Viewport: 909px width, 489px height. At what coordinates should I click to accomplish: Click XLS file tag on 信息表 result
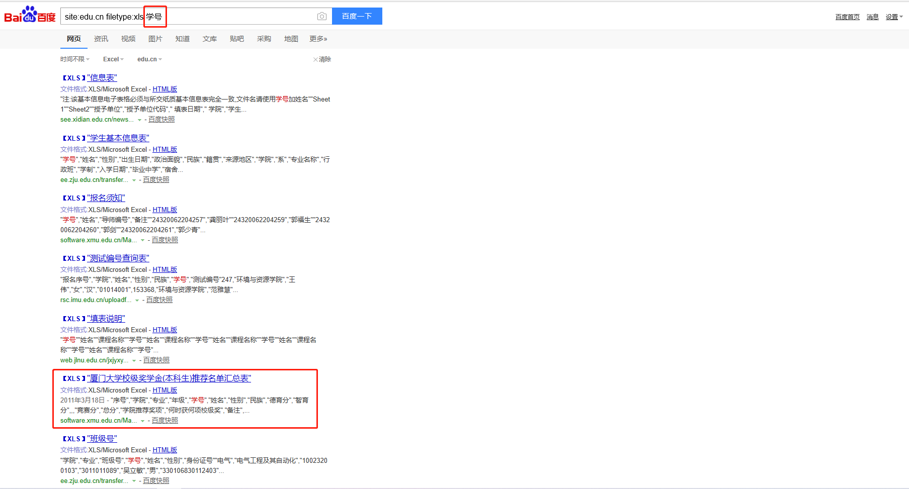tap(73, 78)
